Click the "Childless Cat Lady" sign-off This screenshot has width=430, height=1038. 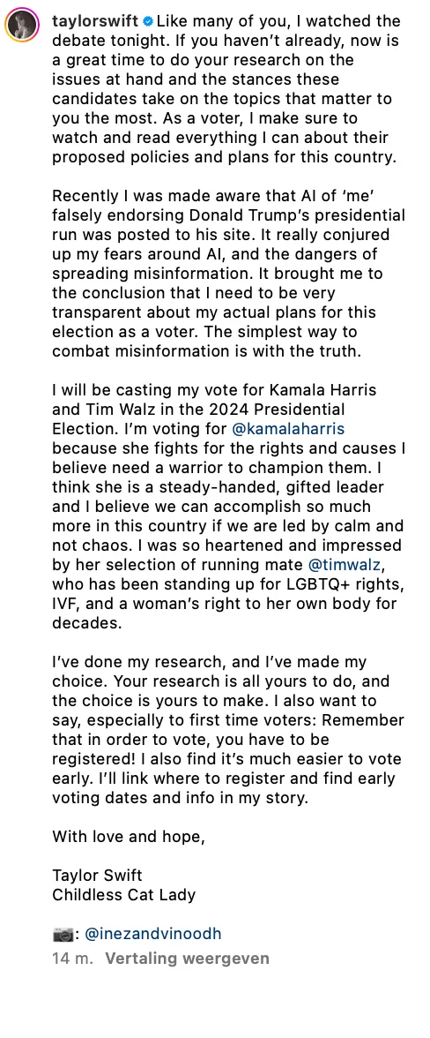coord(124,895)
